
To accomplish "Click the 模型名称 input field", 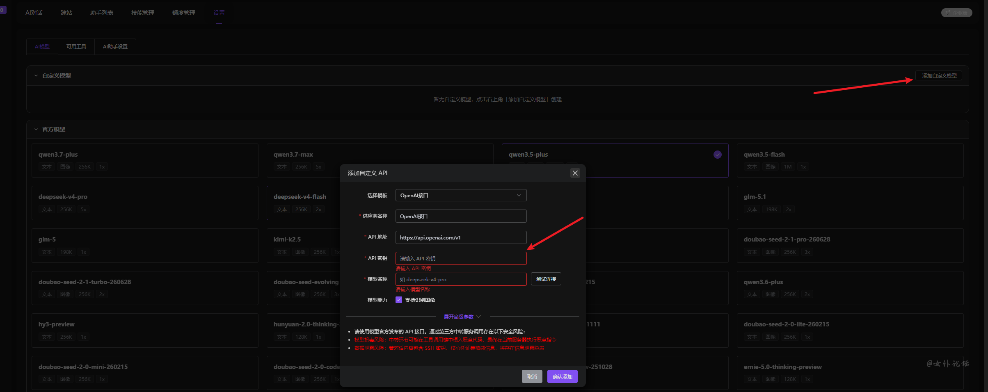I will [461, 279].
